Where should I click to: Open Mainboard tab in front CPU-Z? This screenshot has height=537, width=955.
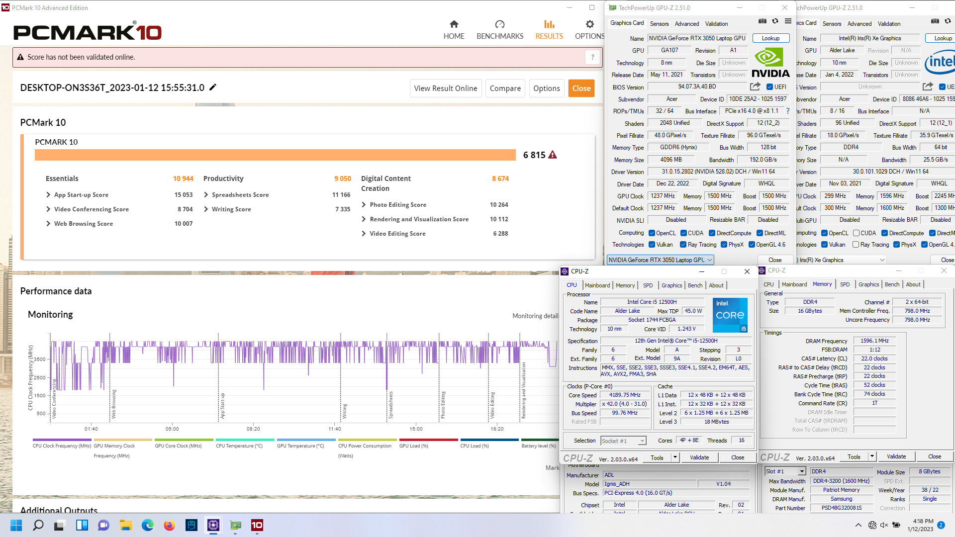click(x=597, y=285)
